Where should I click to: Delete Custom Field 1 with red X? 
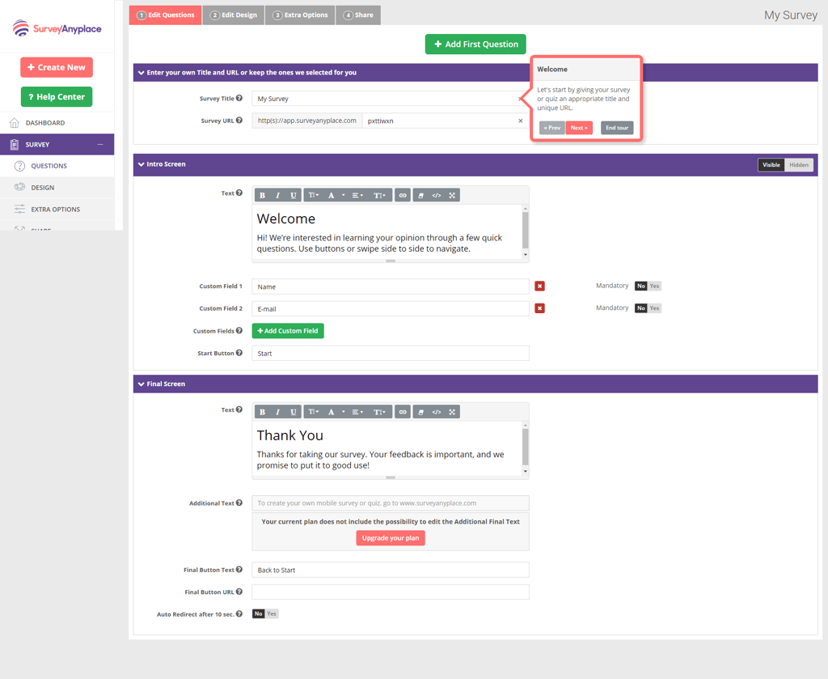click(x=539, y=286)
